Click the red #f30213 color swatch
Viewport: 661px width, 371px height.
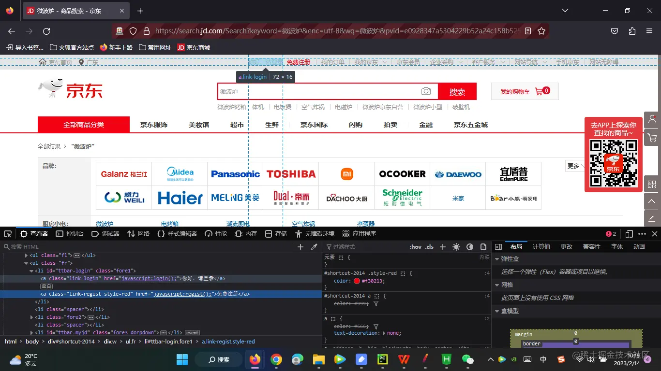(357, 281)
